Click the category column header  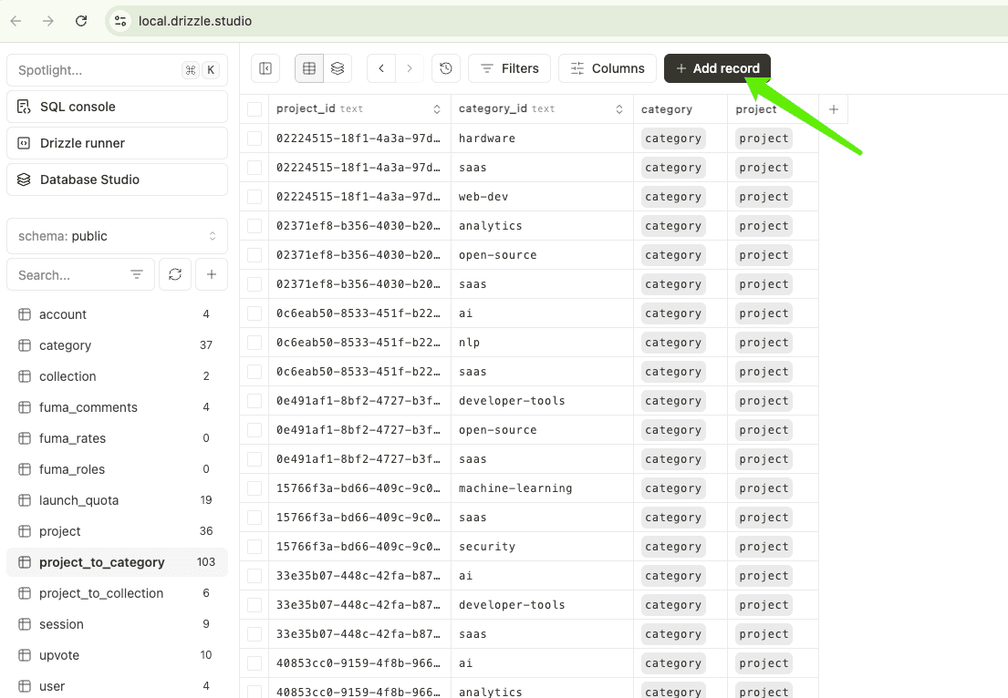point(681,109)
